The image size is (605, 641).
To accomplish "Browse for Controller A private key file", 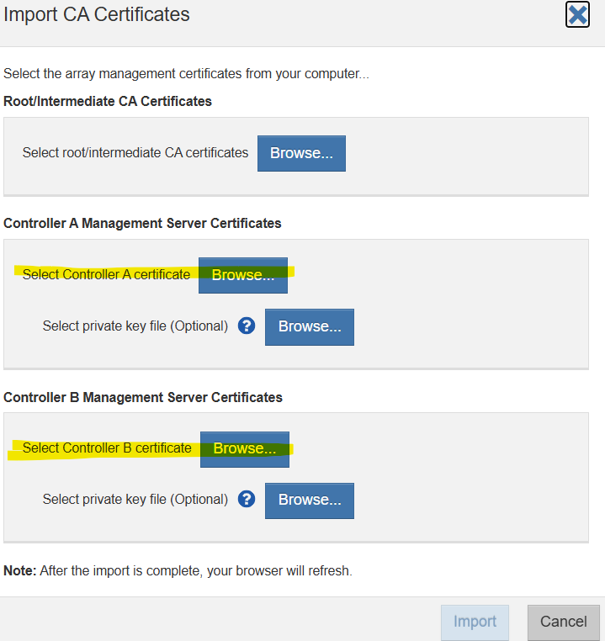I will (310, 326).
